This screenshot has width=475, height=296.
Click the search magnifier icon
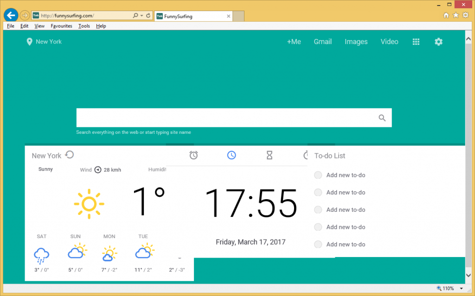[x=382, y=118]
